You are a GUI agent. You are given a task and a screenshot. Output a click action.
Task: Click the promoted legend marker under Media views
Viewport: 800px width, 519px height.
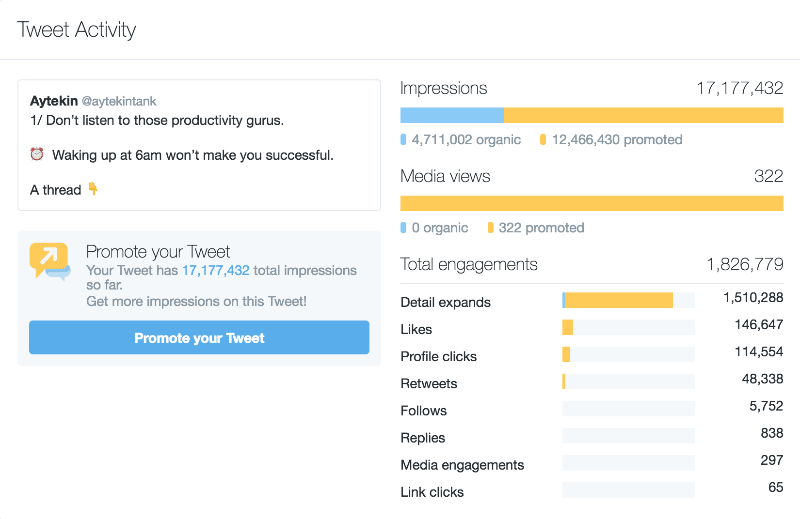pos(491,228)
